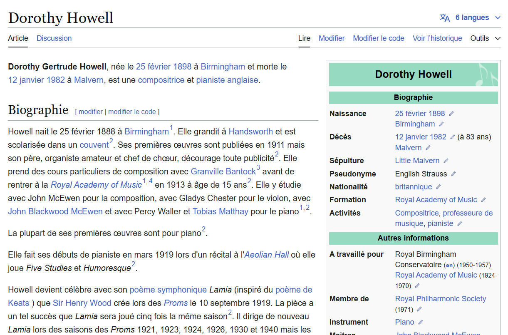Click edit pencil next to britannique nationality
Image resolution: width=508 pixels, height=335 pixels.
point(439,187)
